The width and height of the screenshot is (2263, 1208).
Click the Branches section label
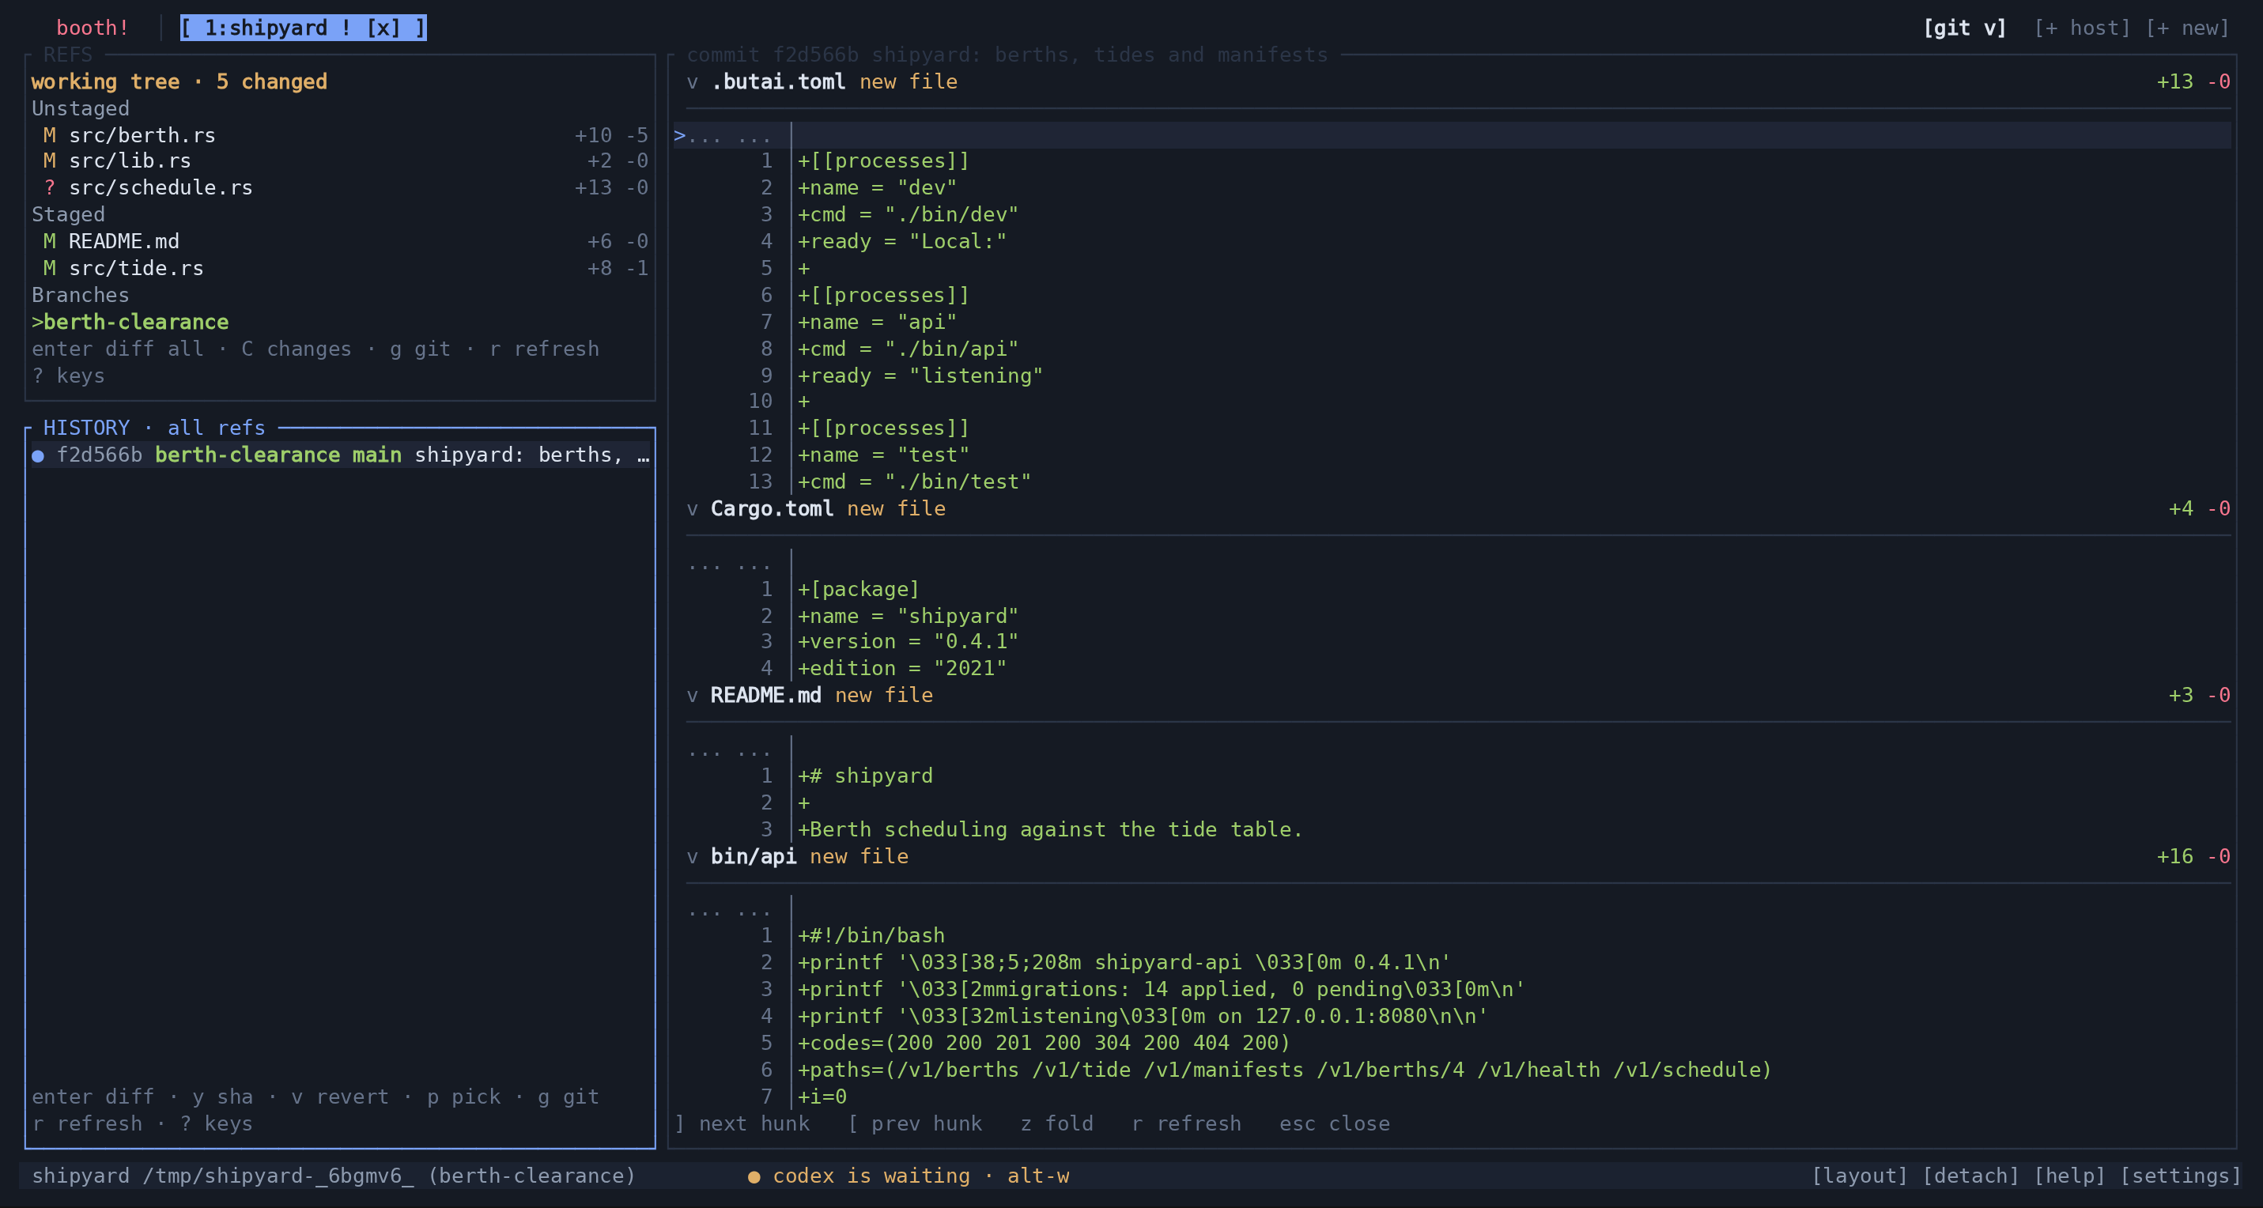tap(81, 295)
